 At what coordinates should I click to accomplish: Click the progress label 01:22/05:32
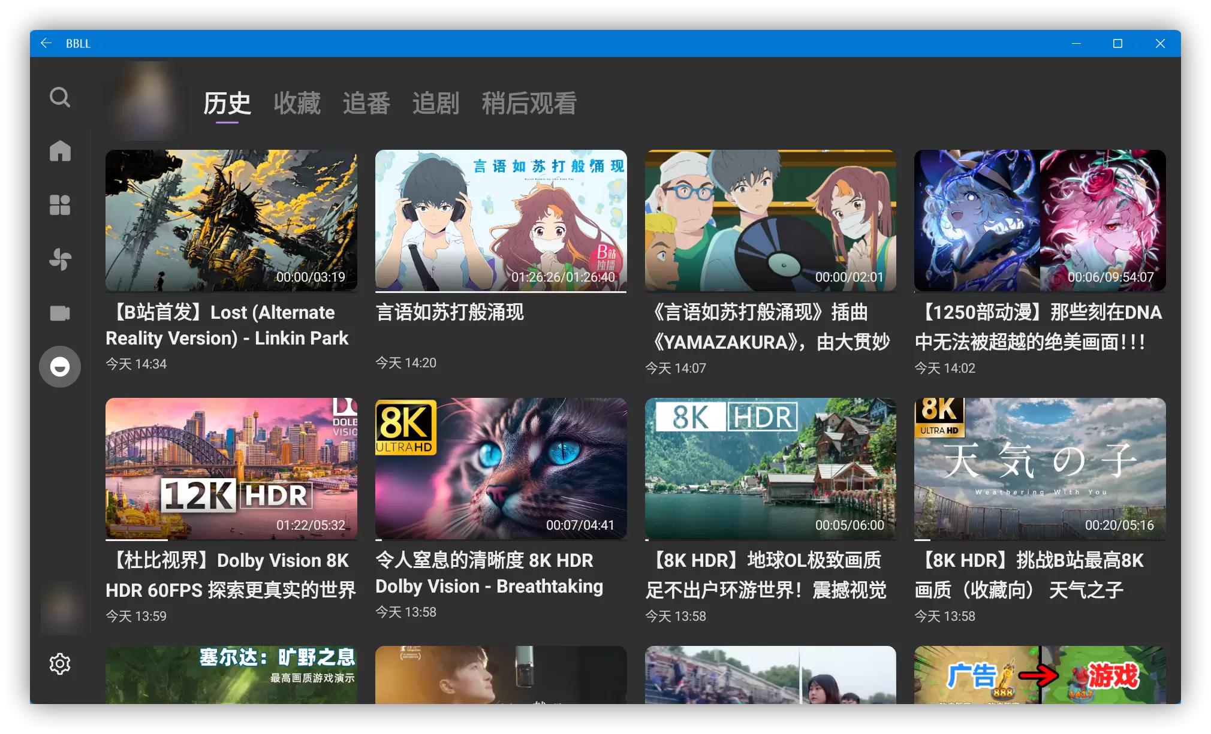click(311, 525)
